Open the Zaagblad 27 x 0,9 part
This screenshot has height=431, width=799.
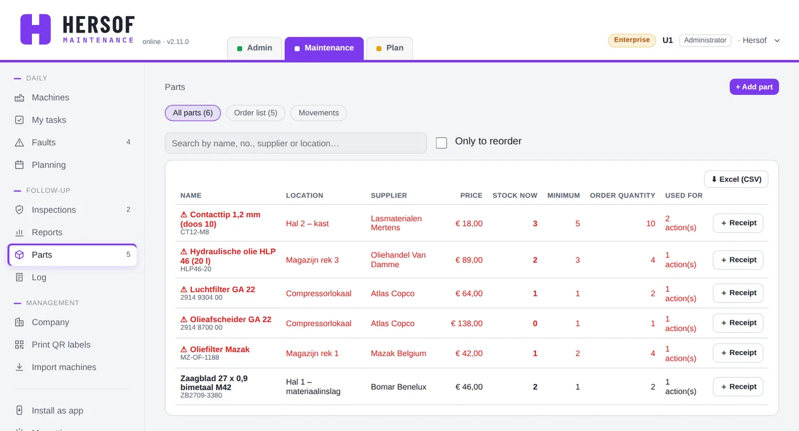click(214, 383)
